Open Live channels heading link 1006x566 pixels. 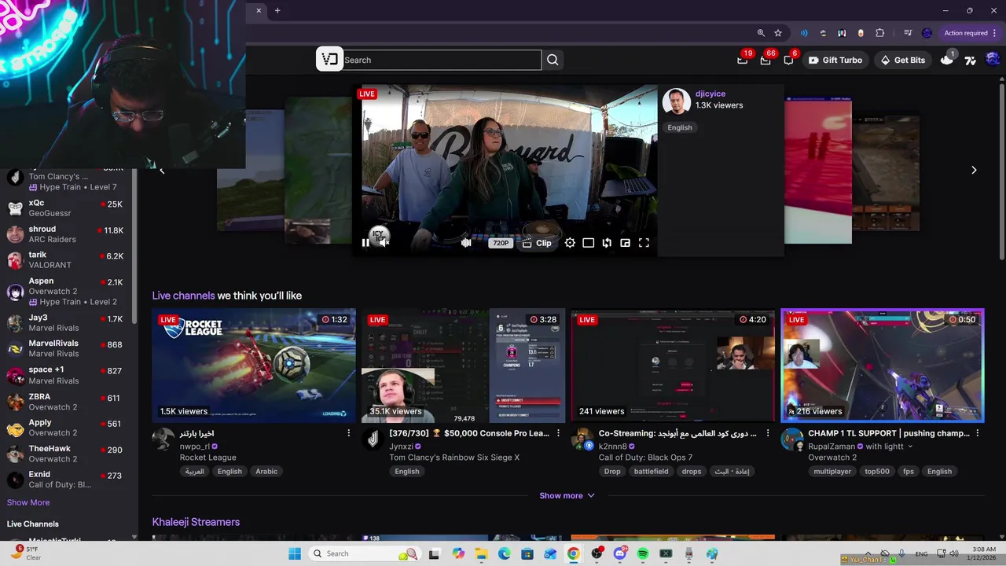click(183, 296)
